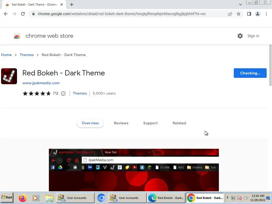Switch to the Reviews tab
The image size is (272, 204).
pyautogui.click(x=121, y=123)
